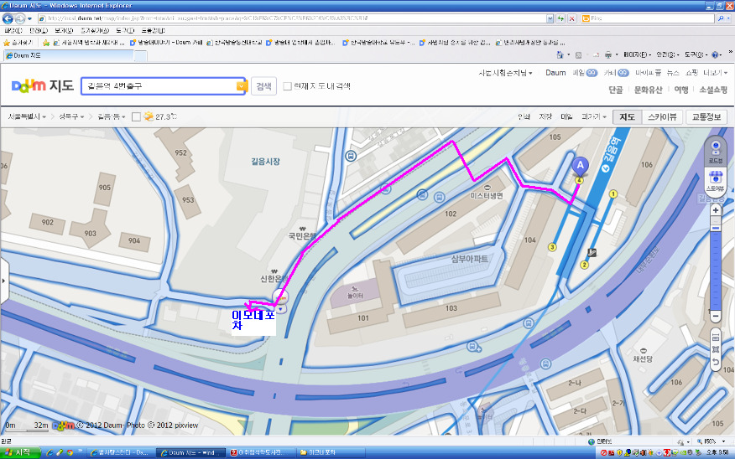The image size is (735, 459).
Task: Open the address bar URL history dropdown
Action: 550,18
